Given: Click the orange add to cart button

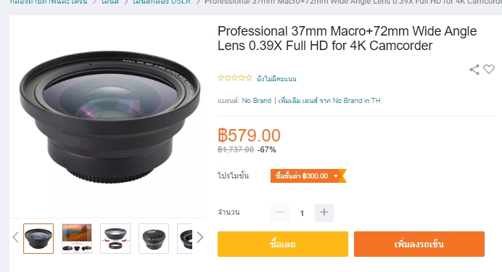Looking at the screenshot, I should point(419,244).
